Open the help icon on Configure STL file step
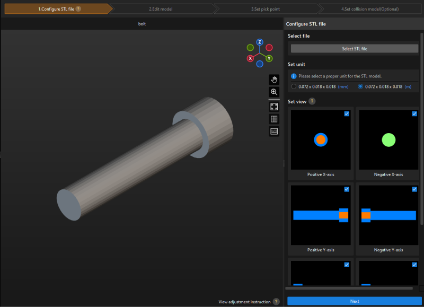 (x=78, y=8)
